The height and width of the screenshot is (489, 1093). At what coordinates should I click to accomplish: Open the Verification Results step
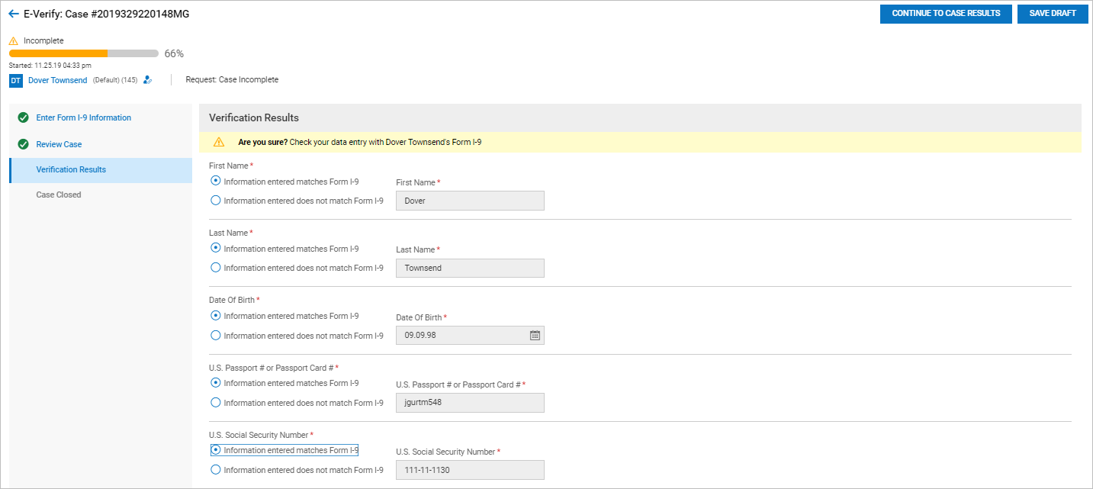click(71, 169)
